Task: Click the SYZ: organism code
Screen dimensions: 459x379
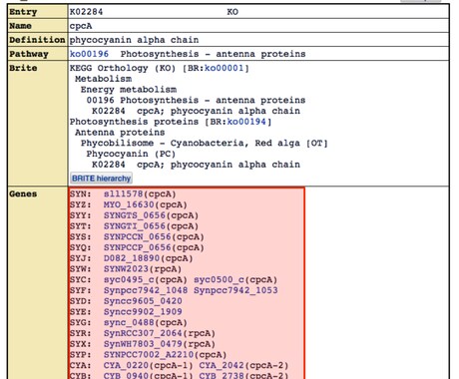Action: [80, 204]
